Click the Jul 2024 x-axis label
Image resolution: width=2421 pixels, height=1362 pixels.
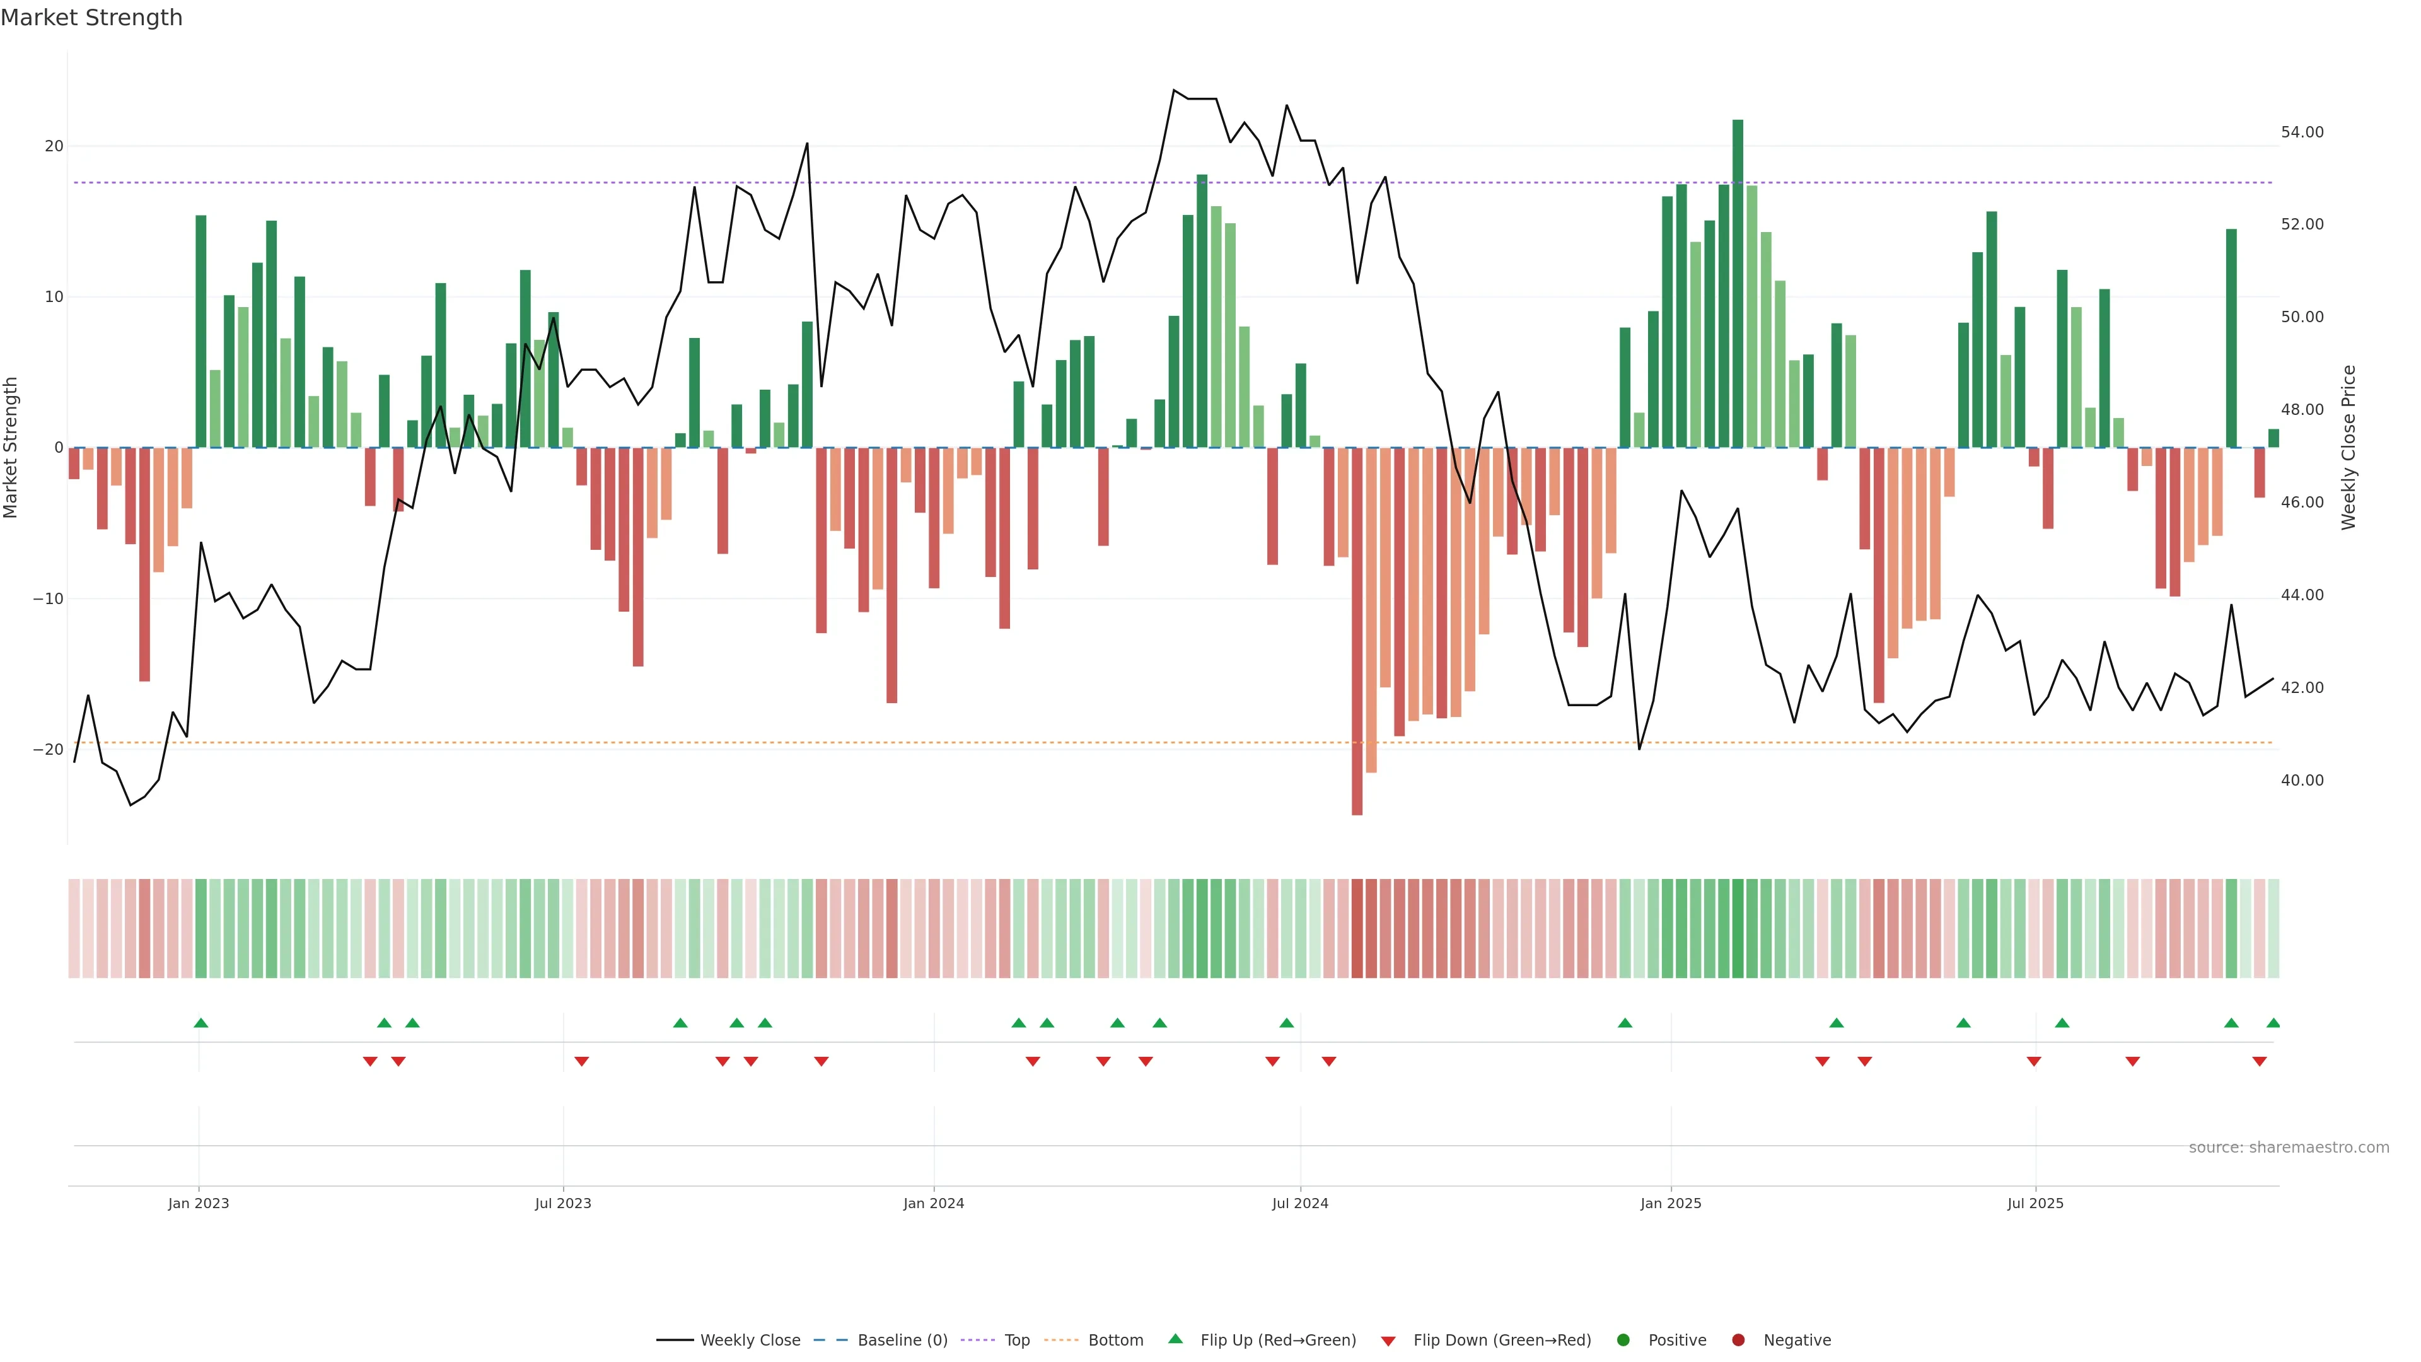coord(1300,1203)
